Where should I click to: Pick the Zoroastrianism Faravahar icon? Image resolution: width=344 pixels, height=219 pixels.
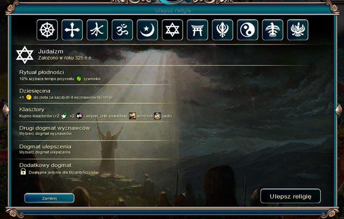(297, 30)
